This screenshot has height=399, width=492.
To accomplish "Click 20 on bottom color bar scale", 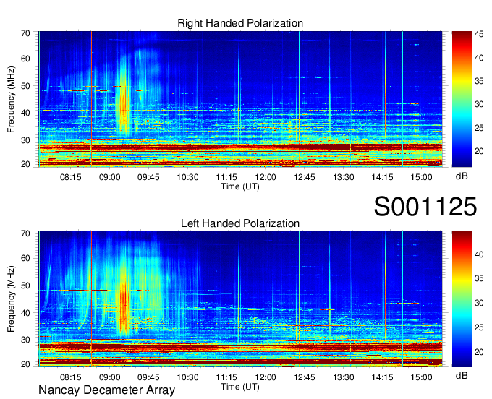I will coord(479,352).
